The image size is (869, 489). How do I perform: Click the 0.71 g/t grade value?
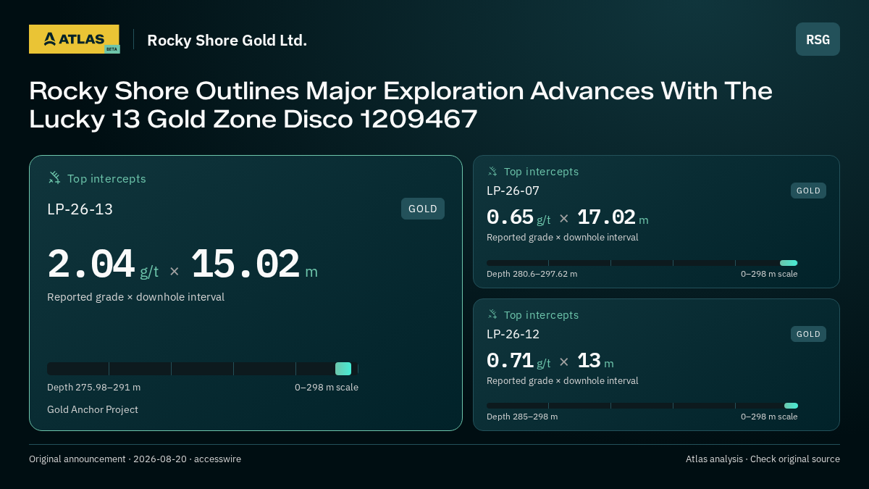pyautogui.click(x=519, y=361)
